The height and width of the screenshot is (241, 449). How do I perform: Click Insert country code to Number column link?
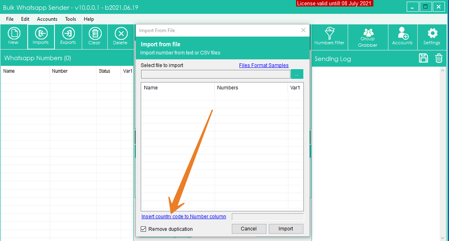[183, 216]
